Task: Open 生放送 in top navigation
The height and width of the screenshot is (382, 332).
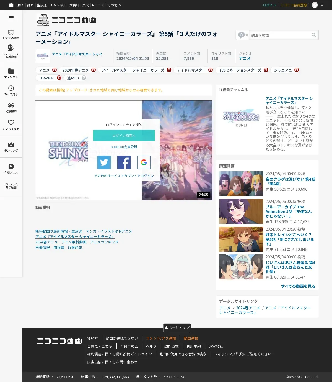Action: [42, 5]
